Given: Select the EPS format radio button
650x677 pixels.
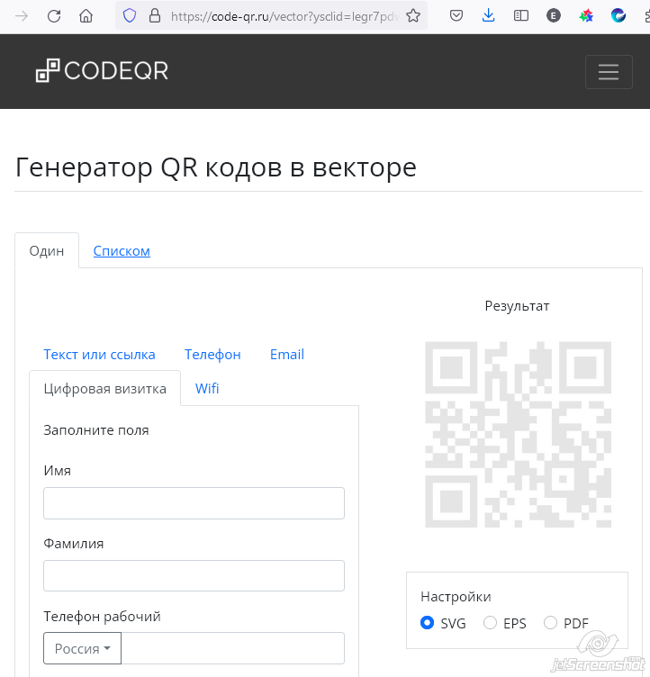Looking at the screenshot, I should (x=490, y=623).
